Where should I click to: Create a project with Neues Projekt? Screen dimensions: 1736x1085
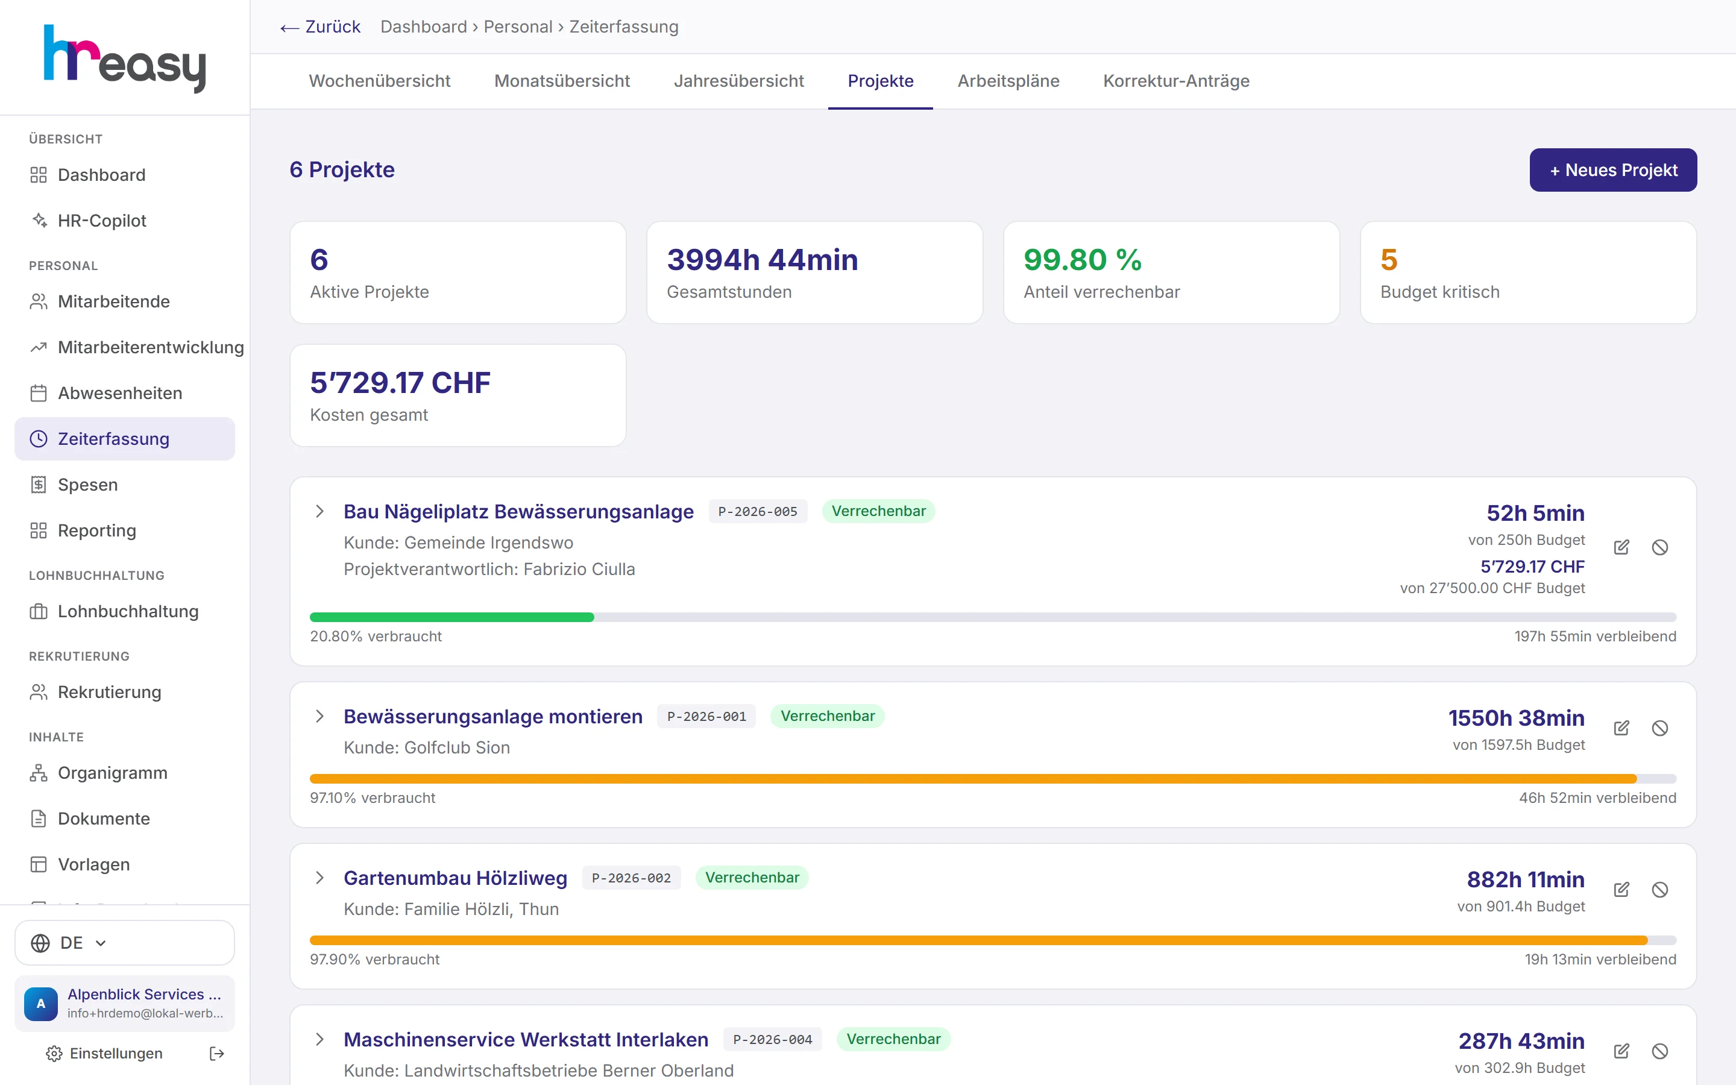(x=1612, y=170)
